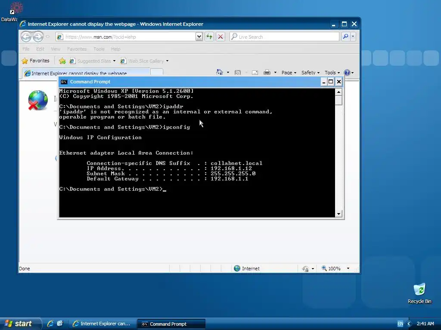Screen dimensions: 441x330
Task: Open the Edit menu in Internet Explorer
Action: tap(40, 49)
